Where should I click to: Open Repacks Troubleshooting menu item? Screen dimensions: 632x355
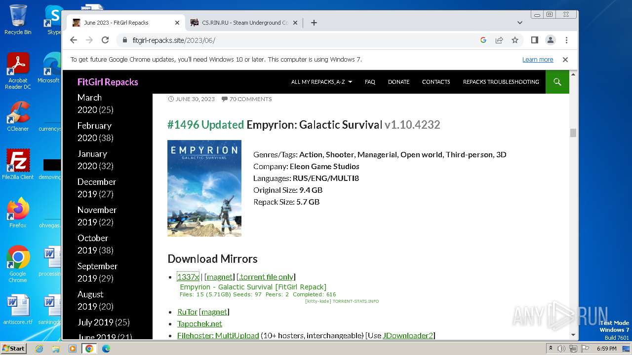[501, 82]
